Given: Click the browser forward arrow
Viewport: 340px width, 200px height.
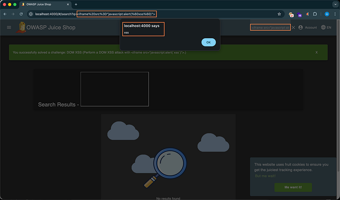Looking at the screenshot, I should pyautogui.click(x=13, y=14).
